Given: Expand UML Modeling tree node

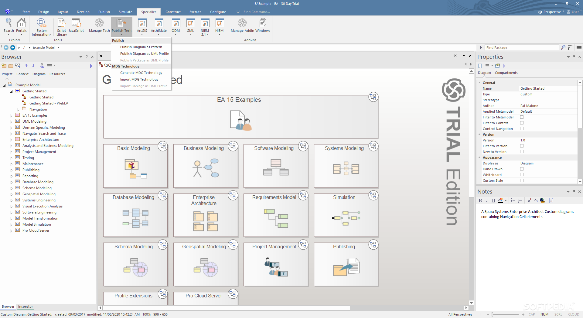Looking at the screenshot, I should point(11,122).
